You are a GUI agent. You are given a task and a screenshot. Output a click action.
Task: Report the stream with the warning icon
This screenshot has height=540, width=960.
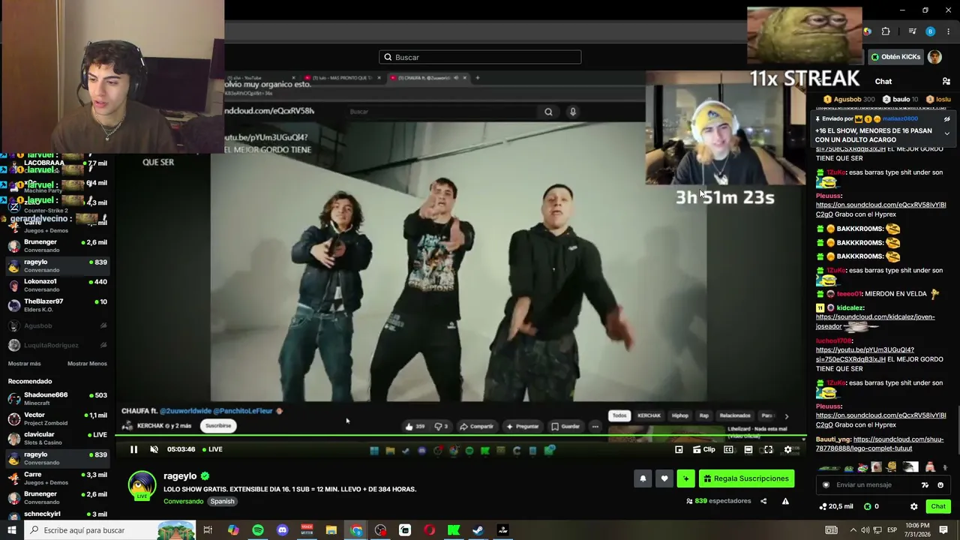(785, 501)
